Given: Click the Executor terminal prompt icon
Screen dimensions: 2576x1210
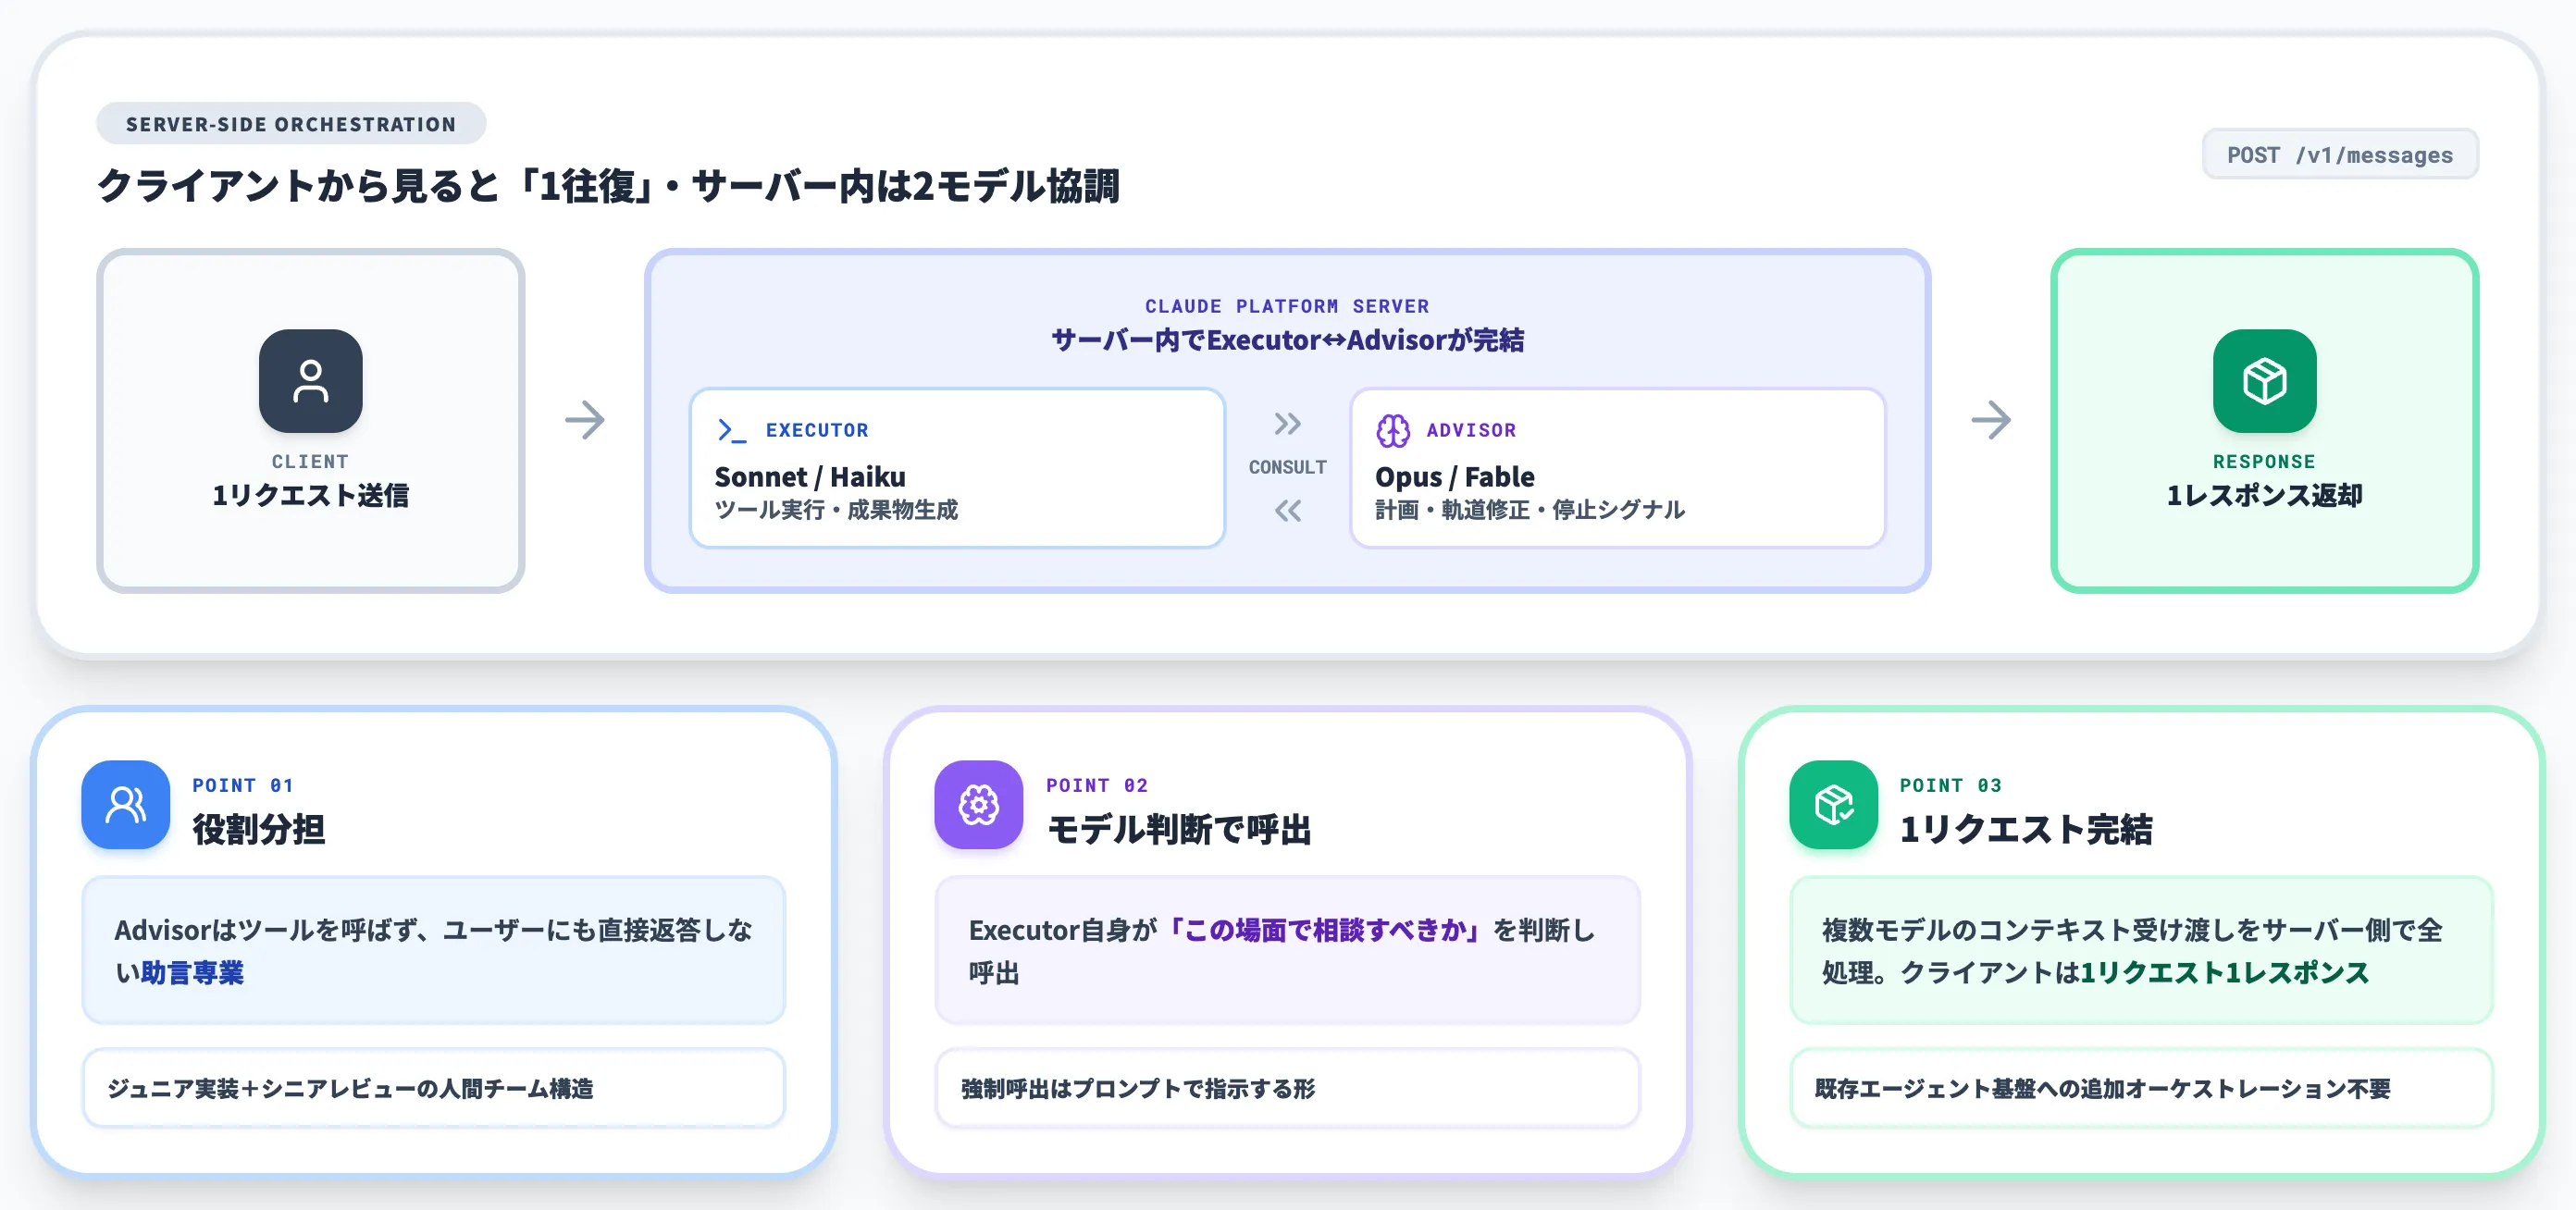Looking at the screenshot, I should pyautogui.click(x=732, y=431).
